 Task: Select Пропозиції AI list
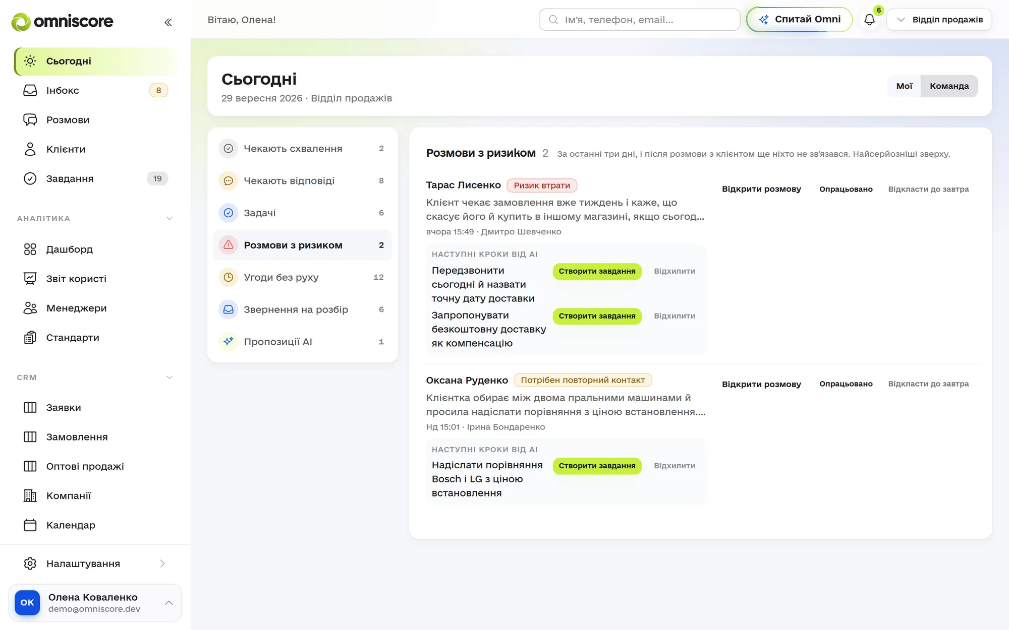(302, 342)
